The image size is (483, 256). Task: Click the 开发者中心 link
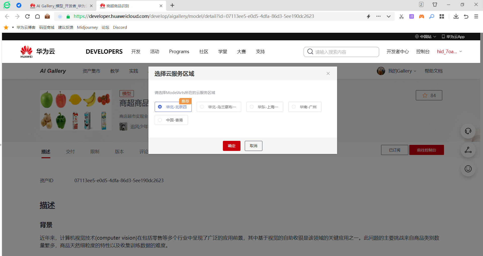(x=398, y=52)
